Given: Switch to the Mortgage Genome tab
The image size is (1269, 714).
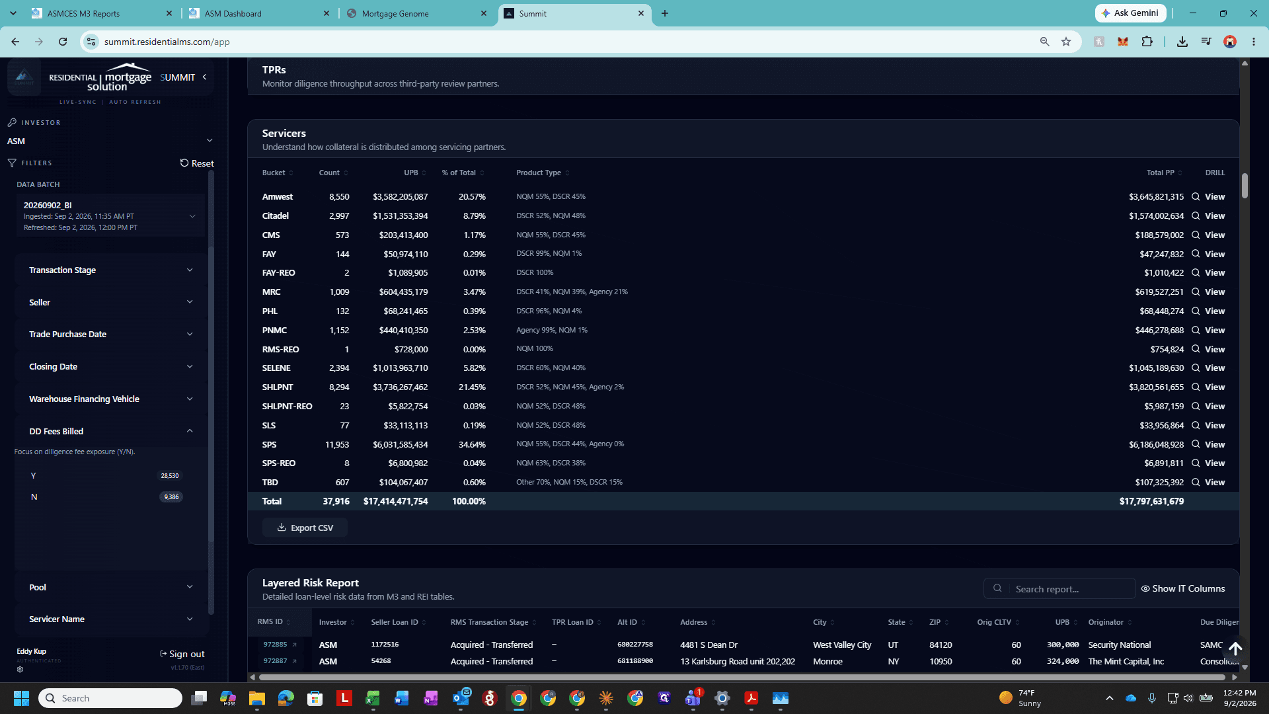Looking at the screenshot, I should coord(416,13).
